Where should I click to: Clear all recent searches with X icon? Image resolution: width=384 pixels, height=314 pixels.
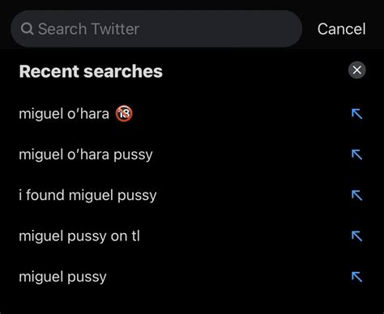pyautogui.click(x=356, y=70)
